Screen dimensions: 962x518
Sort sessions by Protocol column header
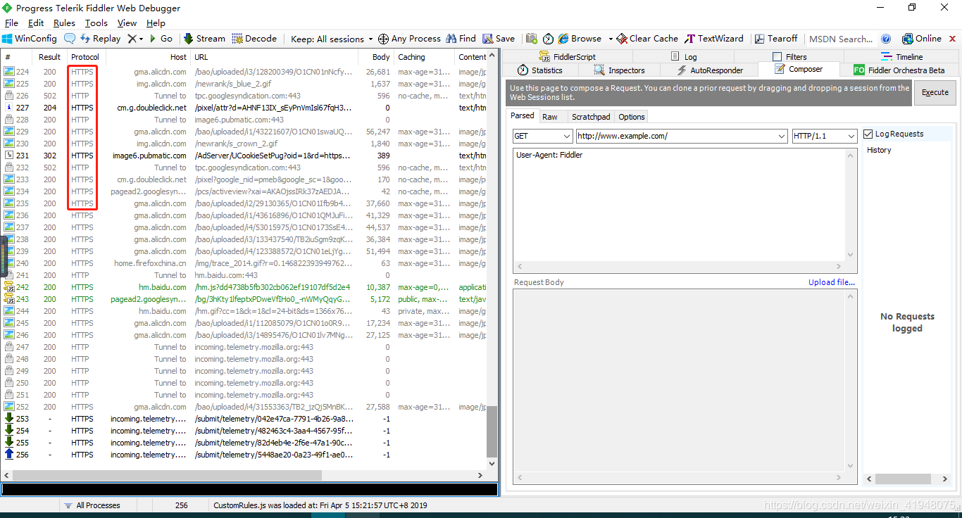pos(85,57)
